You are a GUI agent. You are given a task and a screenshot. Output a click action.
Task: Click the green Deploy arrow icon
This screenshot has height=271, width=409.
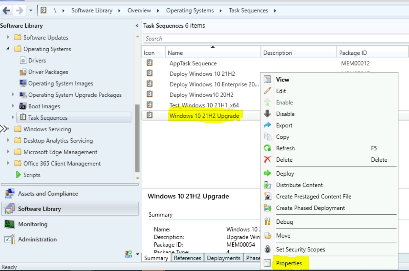coord(267,173)
